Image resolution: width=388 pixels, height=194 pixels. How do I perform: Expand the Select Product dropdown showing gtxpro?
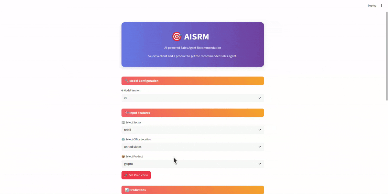[x=192, y=164]
